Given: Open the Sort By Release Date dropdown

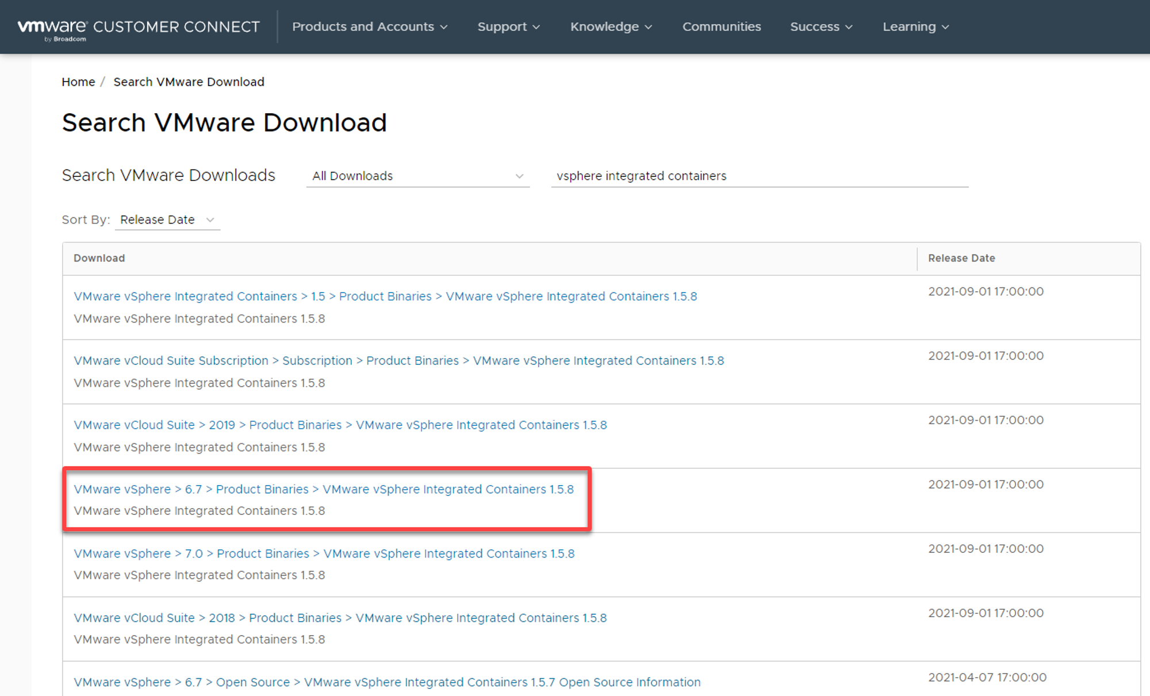Looking at the screenshot, I should point(167,219).
